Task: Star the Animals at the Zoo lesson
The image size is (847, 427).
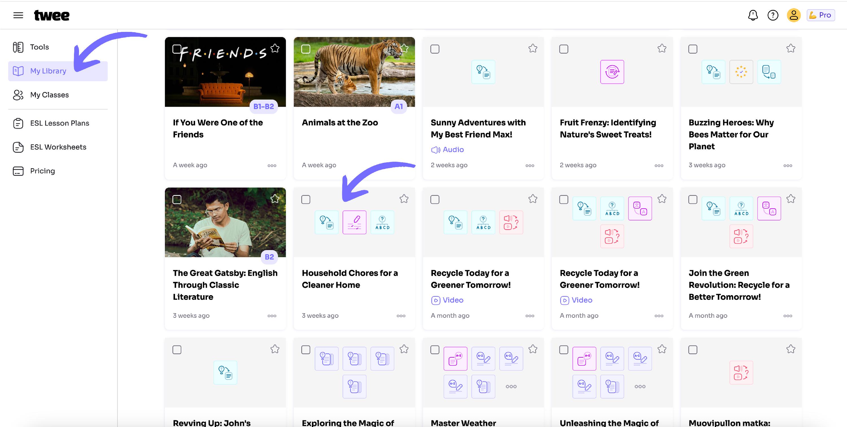Action: point(404,48)
